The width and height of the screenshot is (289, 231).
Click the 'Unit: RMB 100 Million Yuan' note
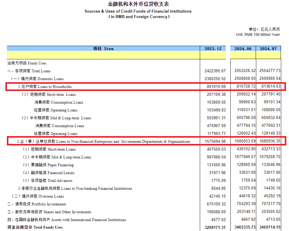258,35
